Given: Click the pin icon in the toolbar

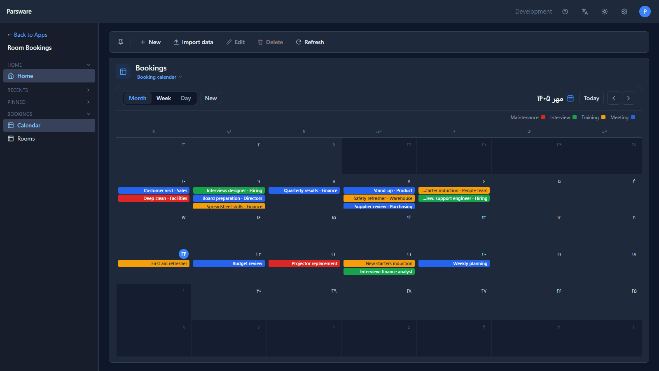Looking at the screenshot, I should click(x=121, y=42).
